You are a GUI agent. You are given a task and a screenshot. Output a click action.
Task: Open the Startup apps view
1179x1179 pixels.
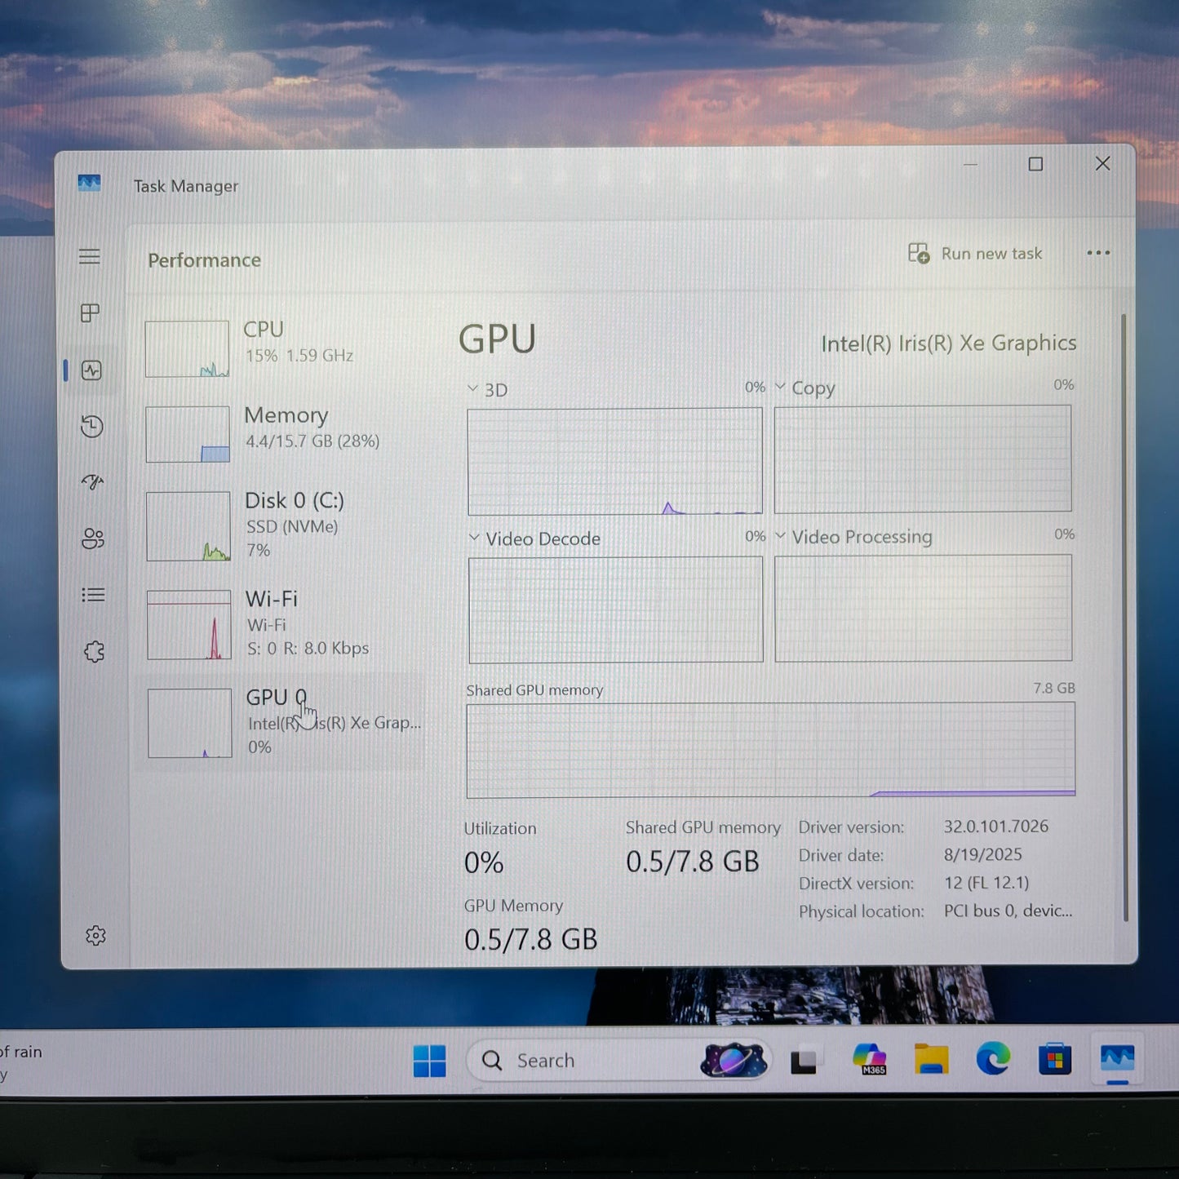click(x=92, y=482)
